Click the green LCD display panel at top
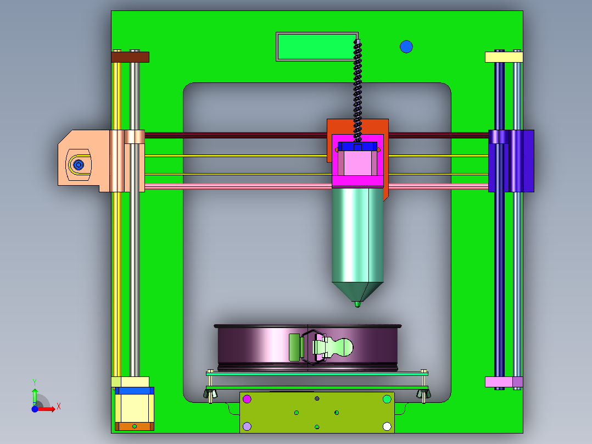This screenshot has width=592, height=444. (317, 47)
